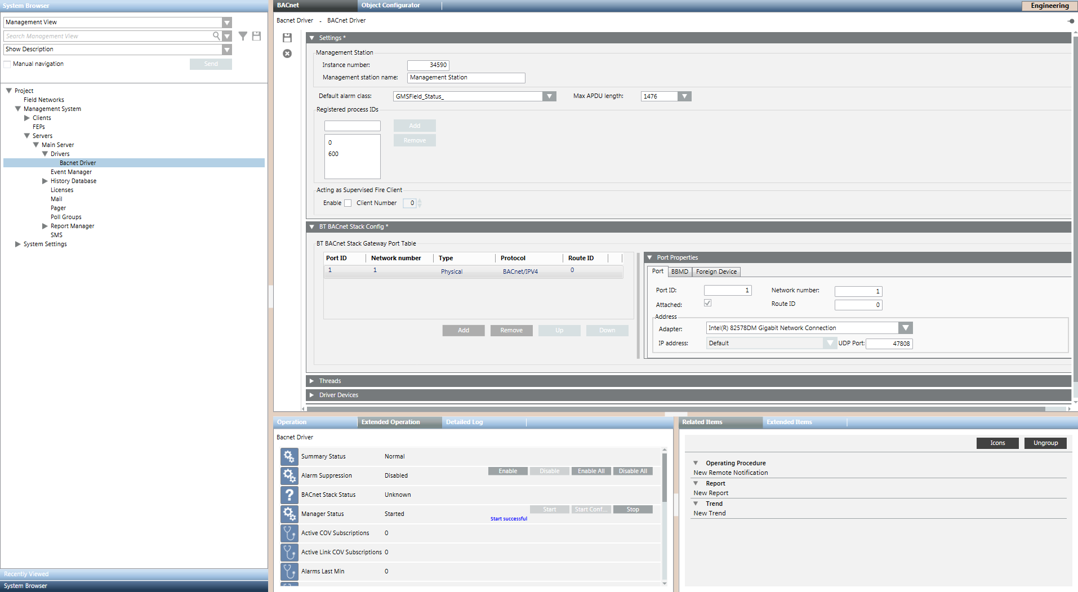Apply the filter in System Browser
This screenshot has width=1078, height=592.
(x=243, y=35)
